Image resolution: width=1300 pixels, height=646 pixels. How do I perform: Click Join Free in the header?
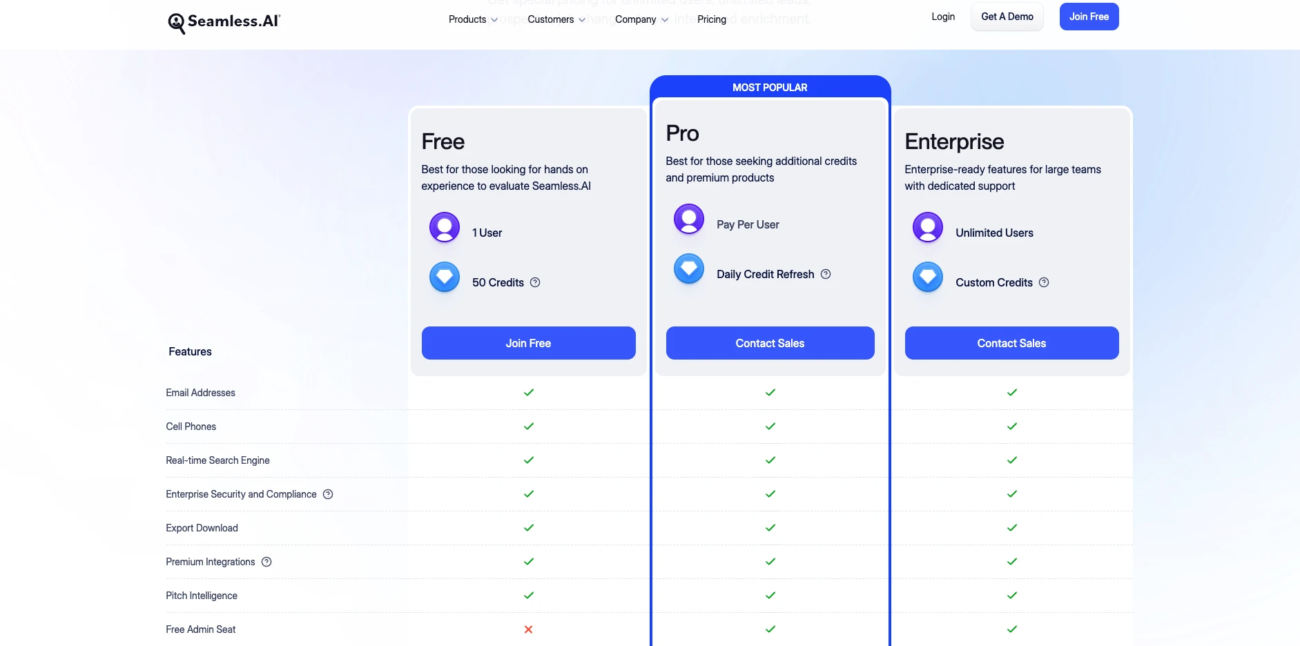coord(1089,17)
